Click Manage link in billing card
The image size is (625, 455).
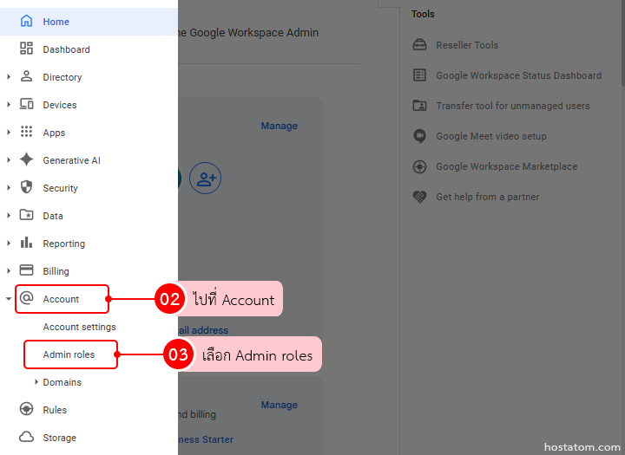(x=279, y=405)
